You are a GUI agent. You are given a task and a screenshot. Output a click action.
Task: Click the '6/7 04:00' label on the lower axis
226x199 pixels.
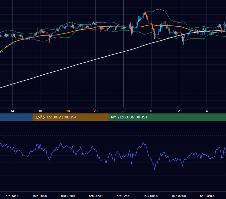(x=207, y=196)
